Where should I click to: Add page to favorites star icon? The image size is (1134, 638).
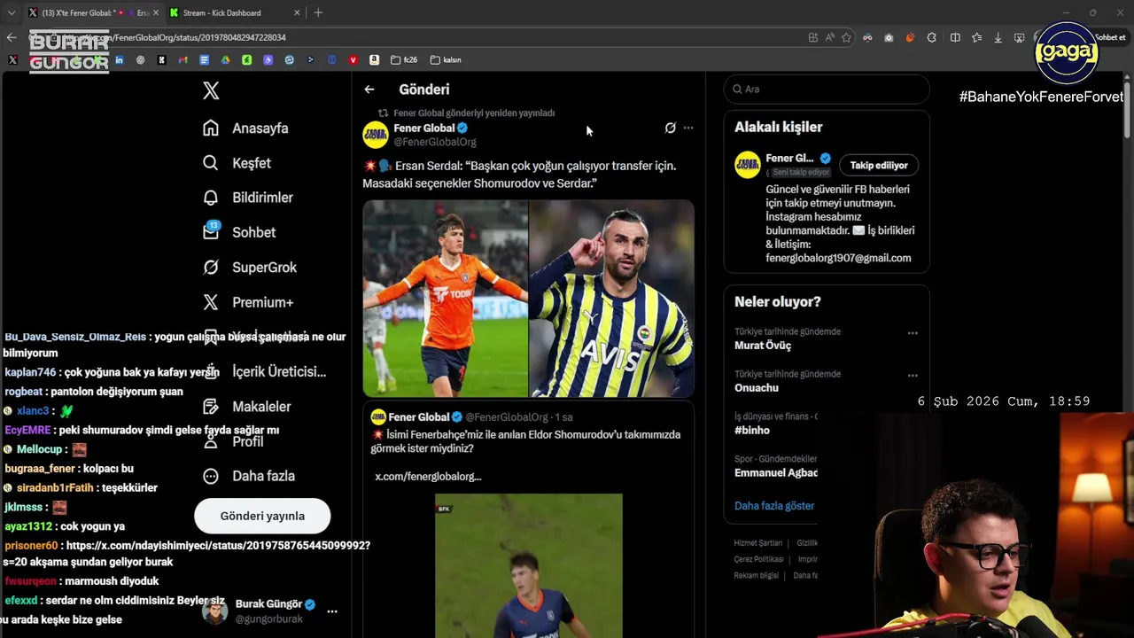tap(846, 37)
